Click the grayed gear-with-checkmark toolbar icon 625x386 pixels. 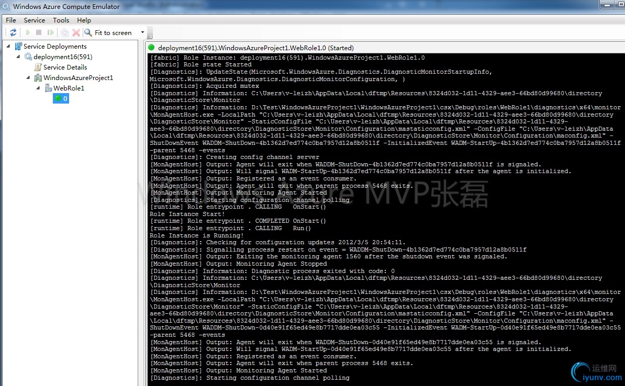click(x=64, y=32)
